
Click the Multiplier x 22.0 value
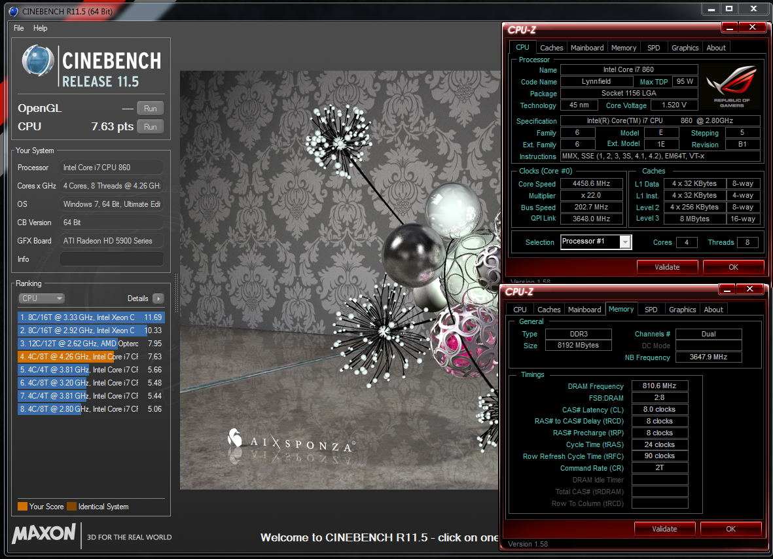(x=591, y=195)
